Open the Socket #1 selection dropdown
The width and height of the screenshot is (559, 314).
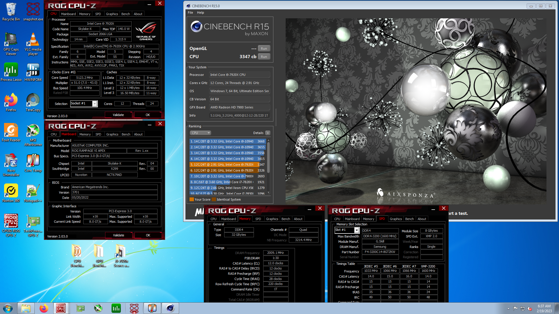95,104
